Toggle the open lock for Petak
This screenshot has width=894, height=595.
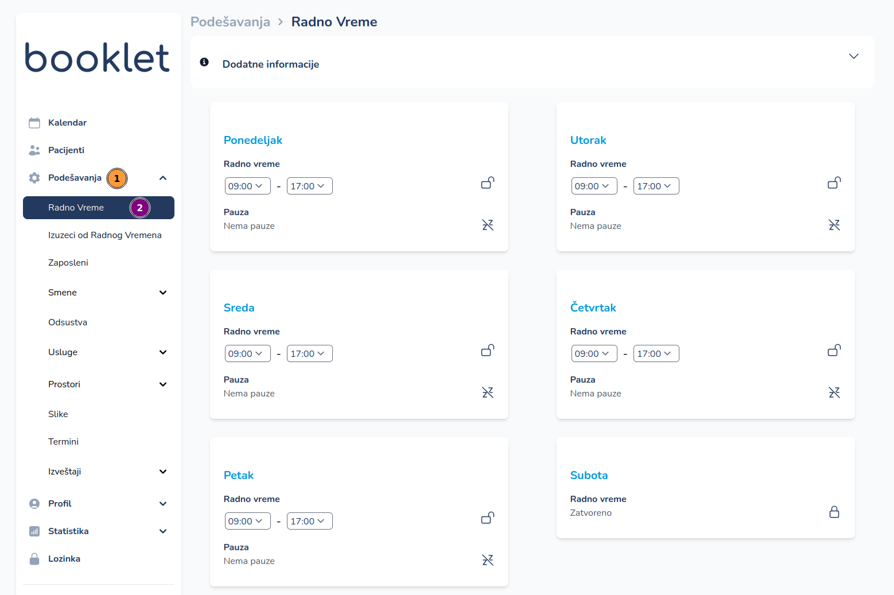pyautogui.click(x=488, y=518)
